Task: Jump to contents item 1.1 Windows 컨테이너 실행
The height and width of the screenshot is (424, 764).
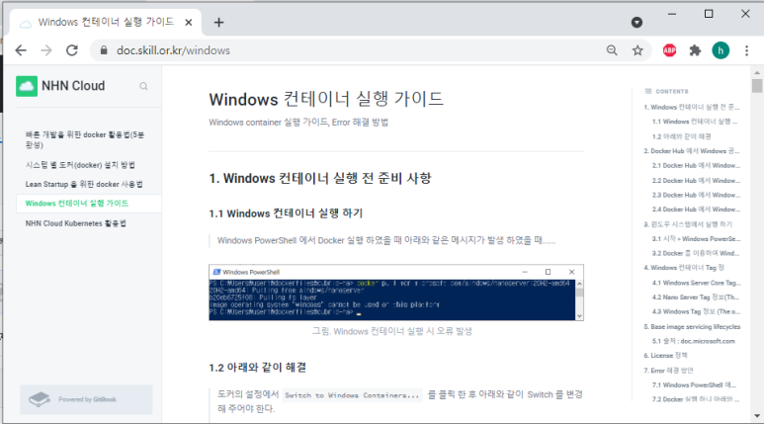Action: click(695, 122)
